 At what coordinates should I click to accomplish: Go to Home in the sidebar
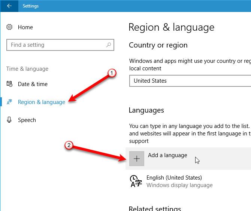coord(25,27)
